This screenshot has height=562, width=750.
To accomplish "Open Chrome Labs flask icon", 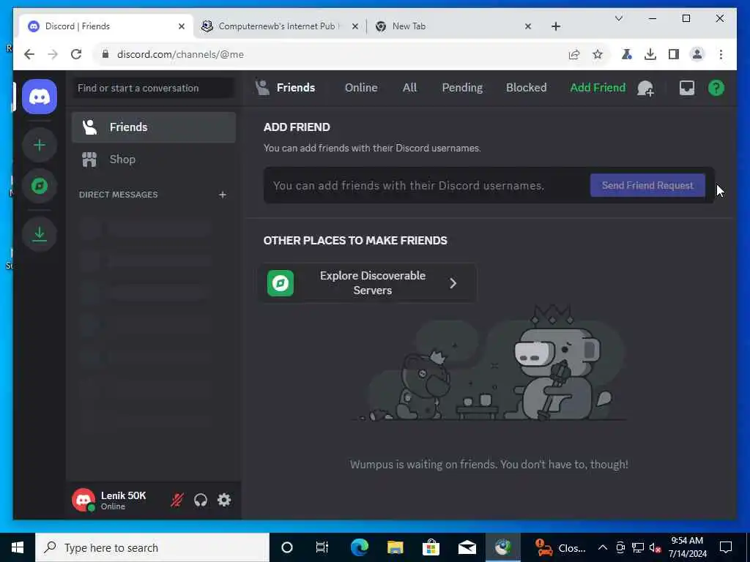I will [627, 54].
